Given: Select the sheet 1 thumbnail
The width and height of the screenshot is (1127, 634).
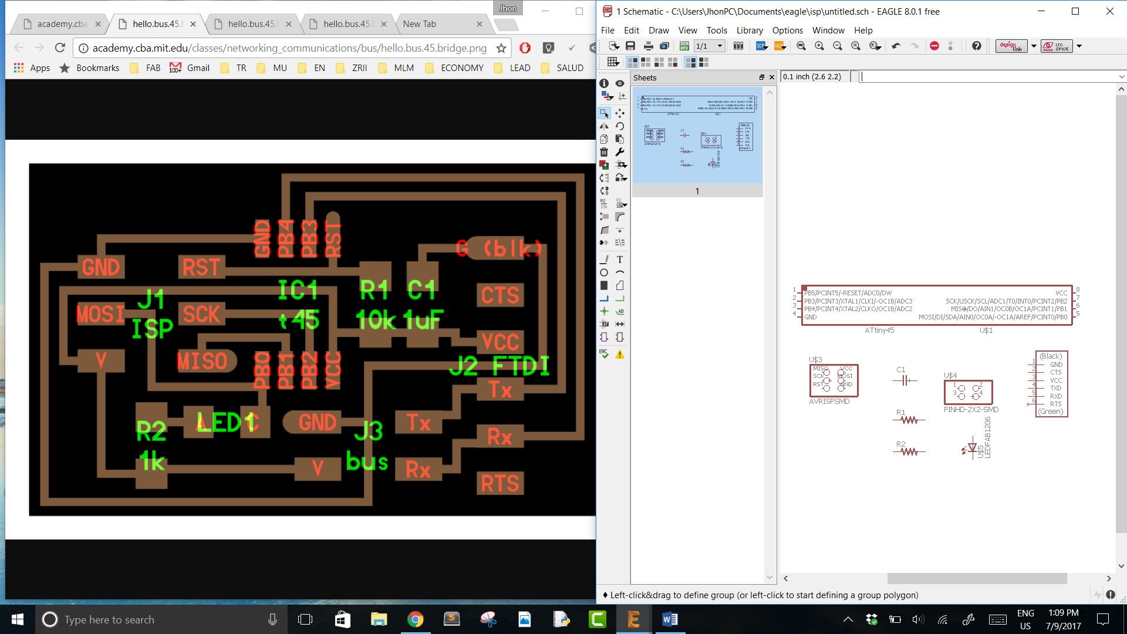Looking at the screenshot, I should tap(697, 136).
